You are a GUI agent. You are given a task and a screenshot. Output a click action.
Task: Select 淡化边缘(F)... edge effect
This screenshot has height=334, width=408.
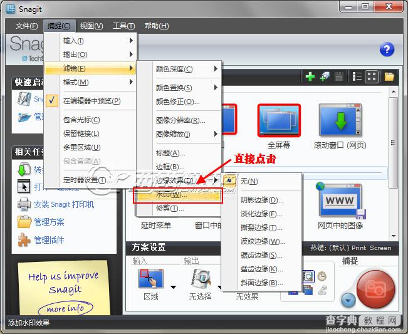tap(261, 214)
